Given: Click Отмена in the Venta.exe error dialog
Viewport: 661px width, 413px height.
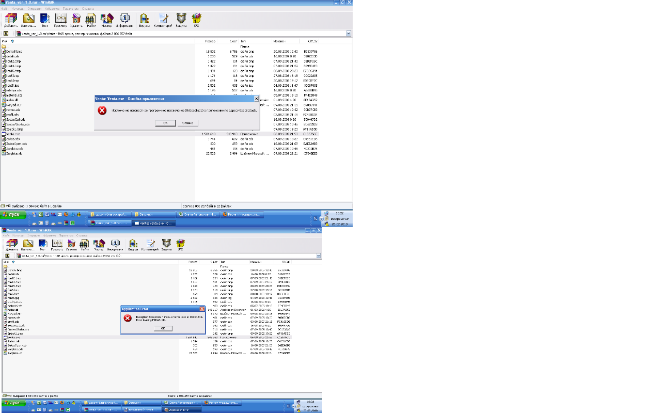Looking at the screenshot, I should pyautogui.click(x=187, y=123).
